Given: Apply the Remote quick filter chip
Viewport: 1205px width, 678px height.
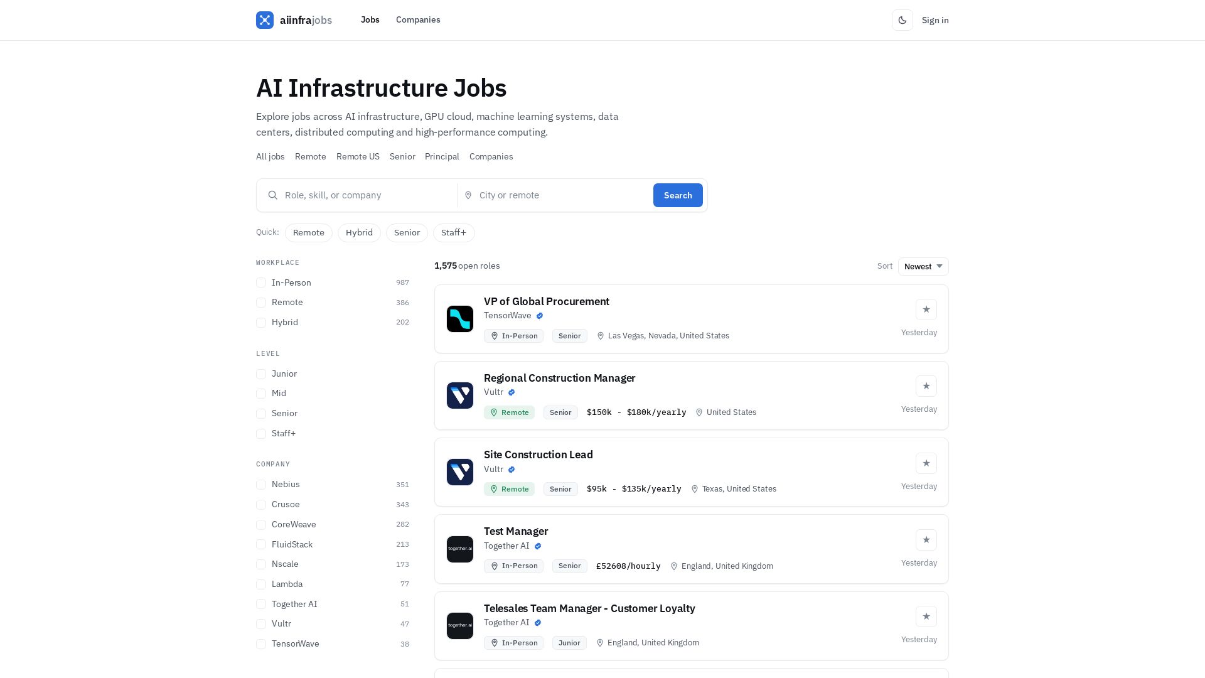Looking at the screenshot, I should 309,233.
